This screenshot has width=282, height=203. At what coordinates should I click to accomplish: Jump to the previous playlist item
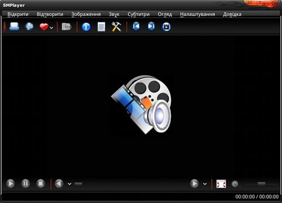pyautogui.click(x=136, y=27)
